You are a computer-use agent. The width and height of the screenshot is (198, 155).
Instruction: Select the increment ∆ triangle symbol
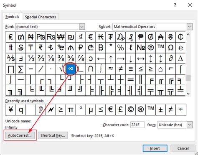tap(180, 58)
